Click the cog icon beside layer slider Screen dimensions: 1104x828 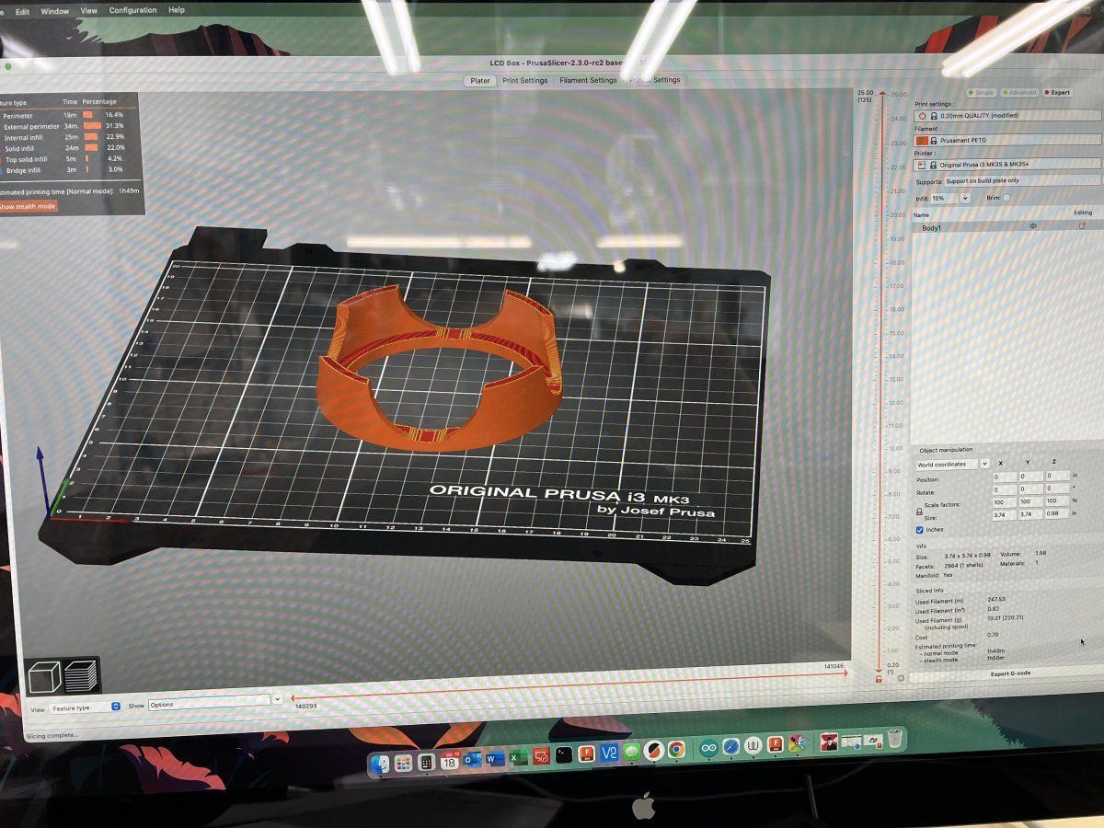[x=900, y=678]
